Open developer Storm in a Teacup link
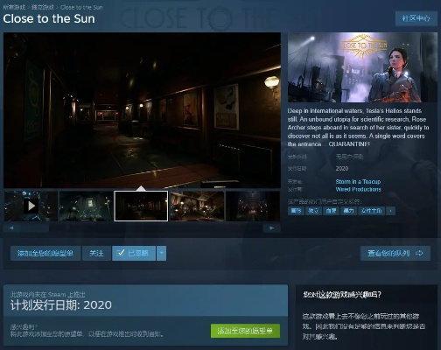Viewport: 441px width, 350px height. click(x=358, y=181)
